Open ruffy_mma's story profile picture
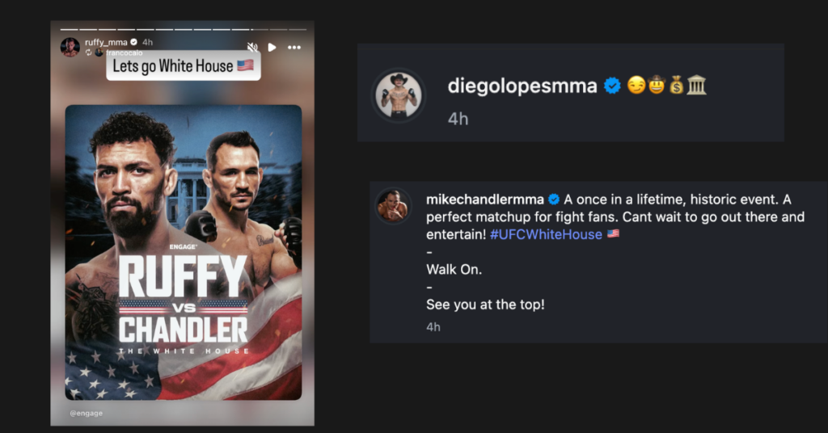The width and height of the screenshot is (828, 433). click(70, 47)
